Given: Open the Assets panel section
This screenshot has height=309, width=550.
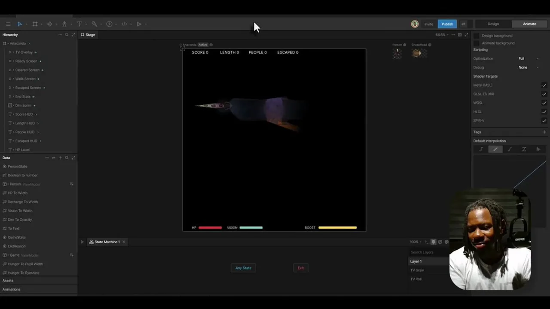Looking at the screenshot, I should [x=39, y=281].
